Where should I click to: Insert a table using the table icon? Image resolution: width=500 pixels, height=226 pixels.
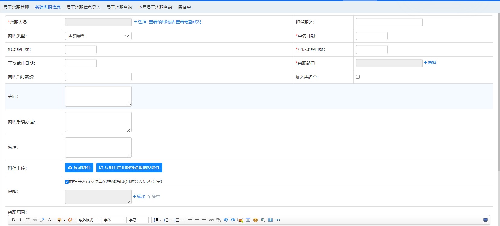pos(248,220)
